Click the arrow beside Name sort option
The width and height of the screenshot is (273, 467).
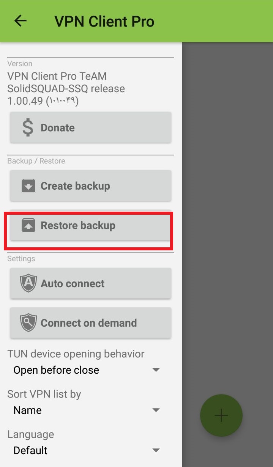(x=156, y=410)
